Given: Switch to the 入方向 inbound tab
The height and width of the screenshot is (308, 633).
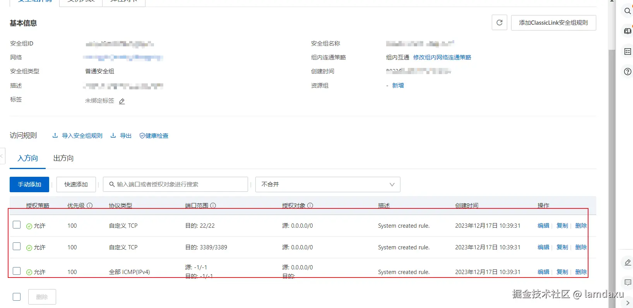Looking at the screenshot, I should (x=28, y=158).
